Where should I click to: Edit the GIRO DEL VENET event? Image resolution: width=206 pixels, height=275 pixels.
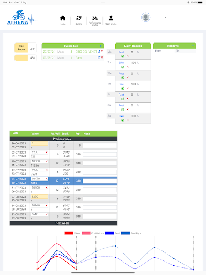click(x=99, y=52)
